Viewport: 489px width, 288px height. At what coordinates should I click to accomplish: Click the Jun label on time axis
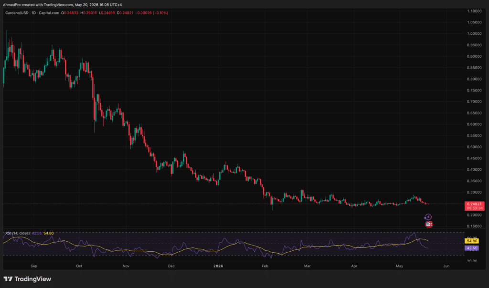(x=446, y=266)
